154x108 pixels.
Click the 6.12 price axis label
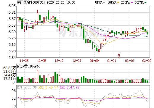[x=12, y=45]
